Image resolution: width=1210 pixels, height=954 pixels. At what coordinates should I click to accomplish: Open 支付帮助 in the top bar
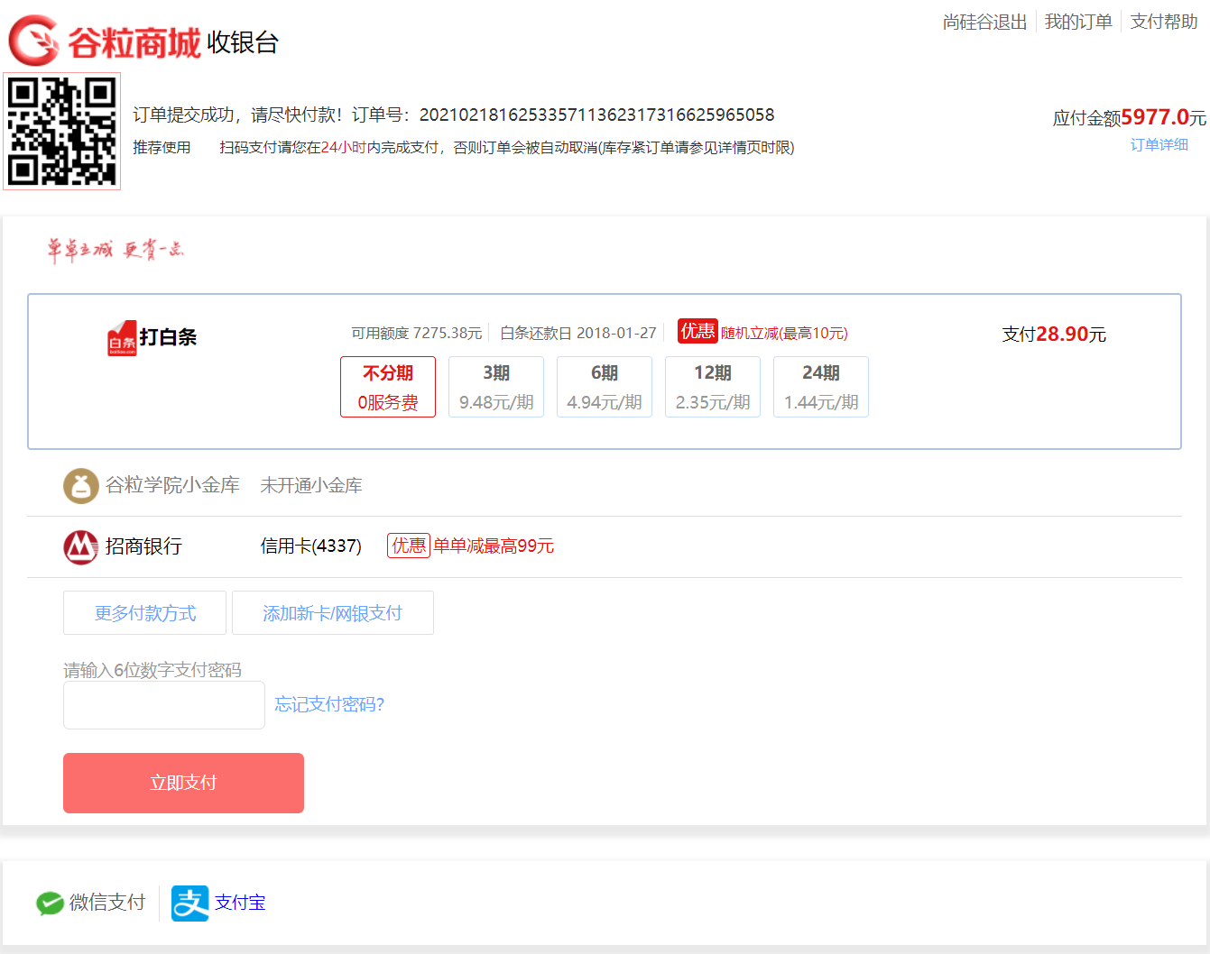(x=1164, y=22)
